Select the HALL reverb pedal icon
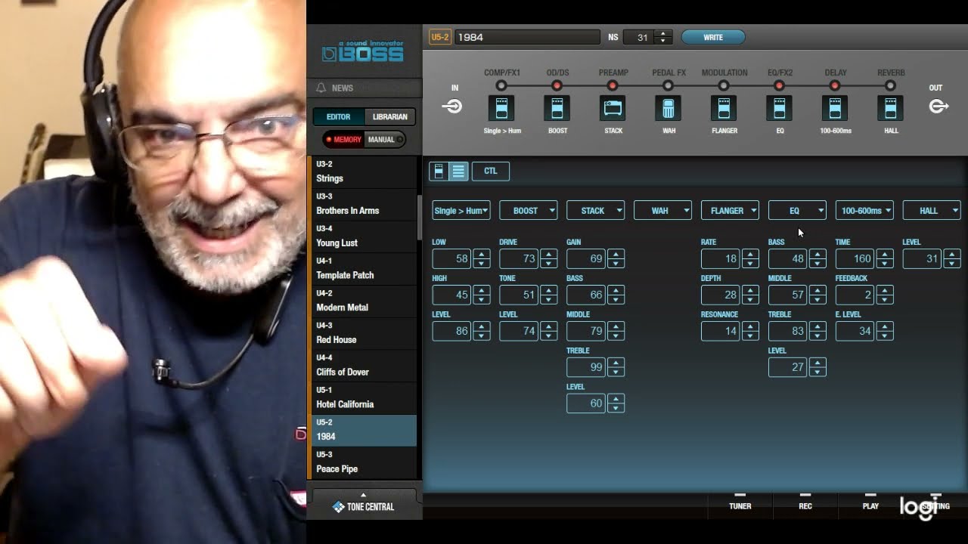968x544 pixels. pyautogui.click(x=891, y=108)
